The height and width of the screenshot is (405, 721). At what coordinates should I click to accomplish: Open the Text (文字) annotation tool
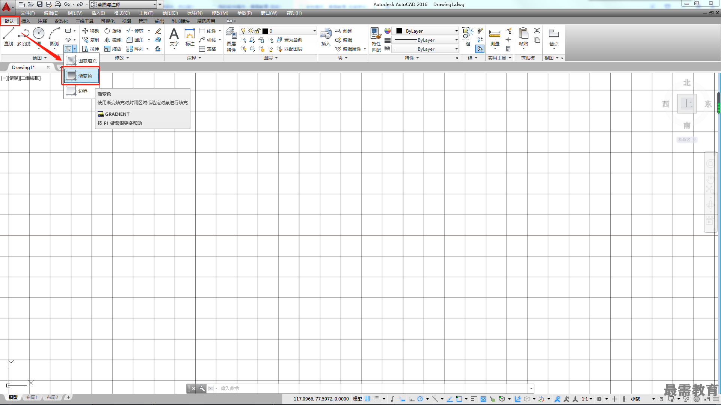click(x=174, y=37)
